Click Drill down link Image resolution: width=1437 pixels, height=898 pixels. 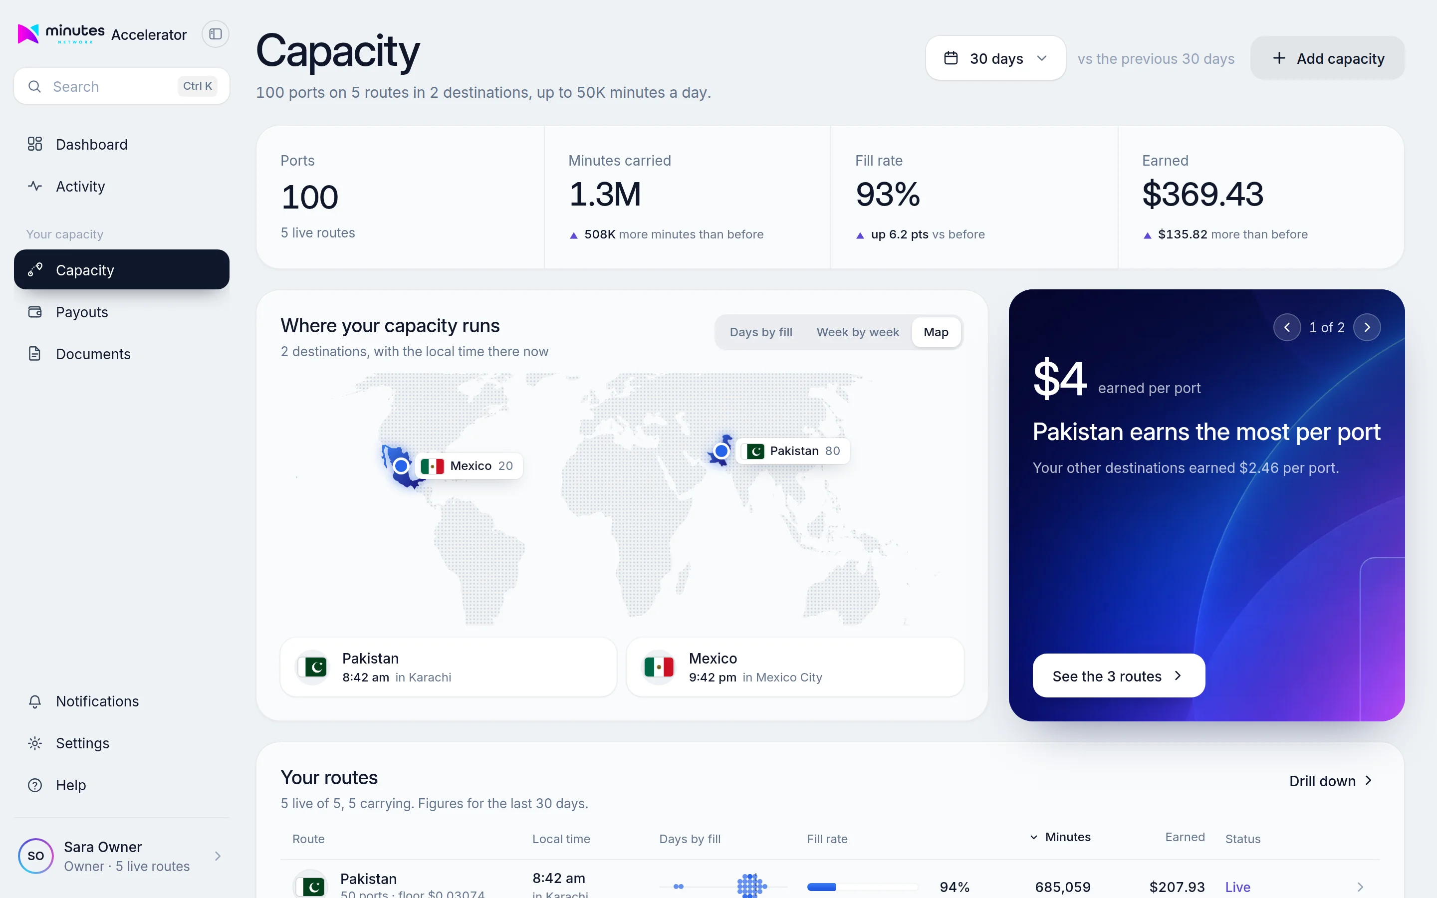pyautogui.click(x=1330, y=781)
